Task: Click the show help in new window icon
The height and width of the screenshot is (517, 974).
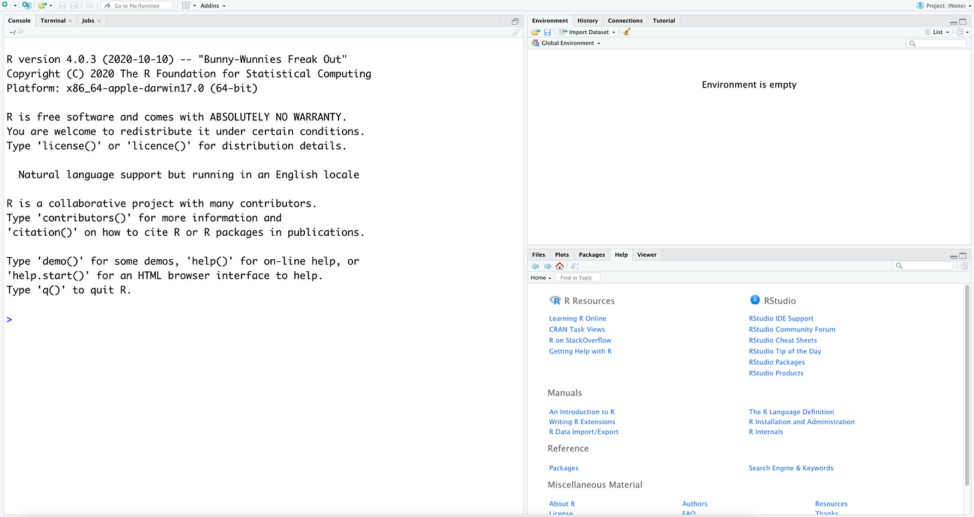Action: tap(575, 266)
